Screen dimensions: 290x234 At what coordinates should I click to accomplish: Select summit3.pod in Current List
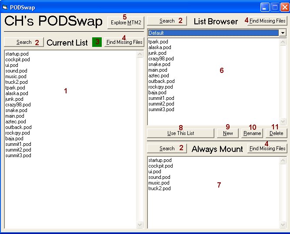tap(18, 155)
